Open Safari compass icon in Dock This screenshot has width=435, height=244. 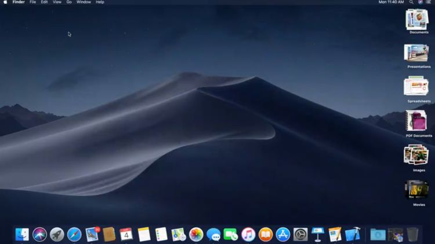pyautogui.click(x=74, y=235)
